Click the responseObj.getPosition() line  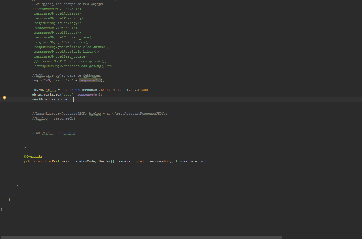(60, 19)
